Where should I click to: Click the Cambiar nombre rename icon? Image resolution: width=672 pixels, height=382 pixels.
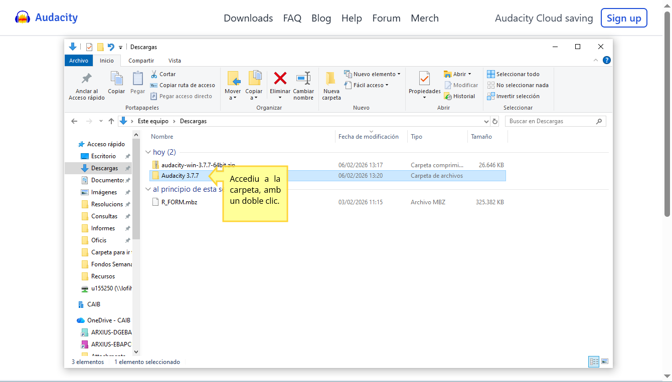coord(303,79)
